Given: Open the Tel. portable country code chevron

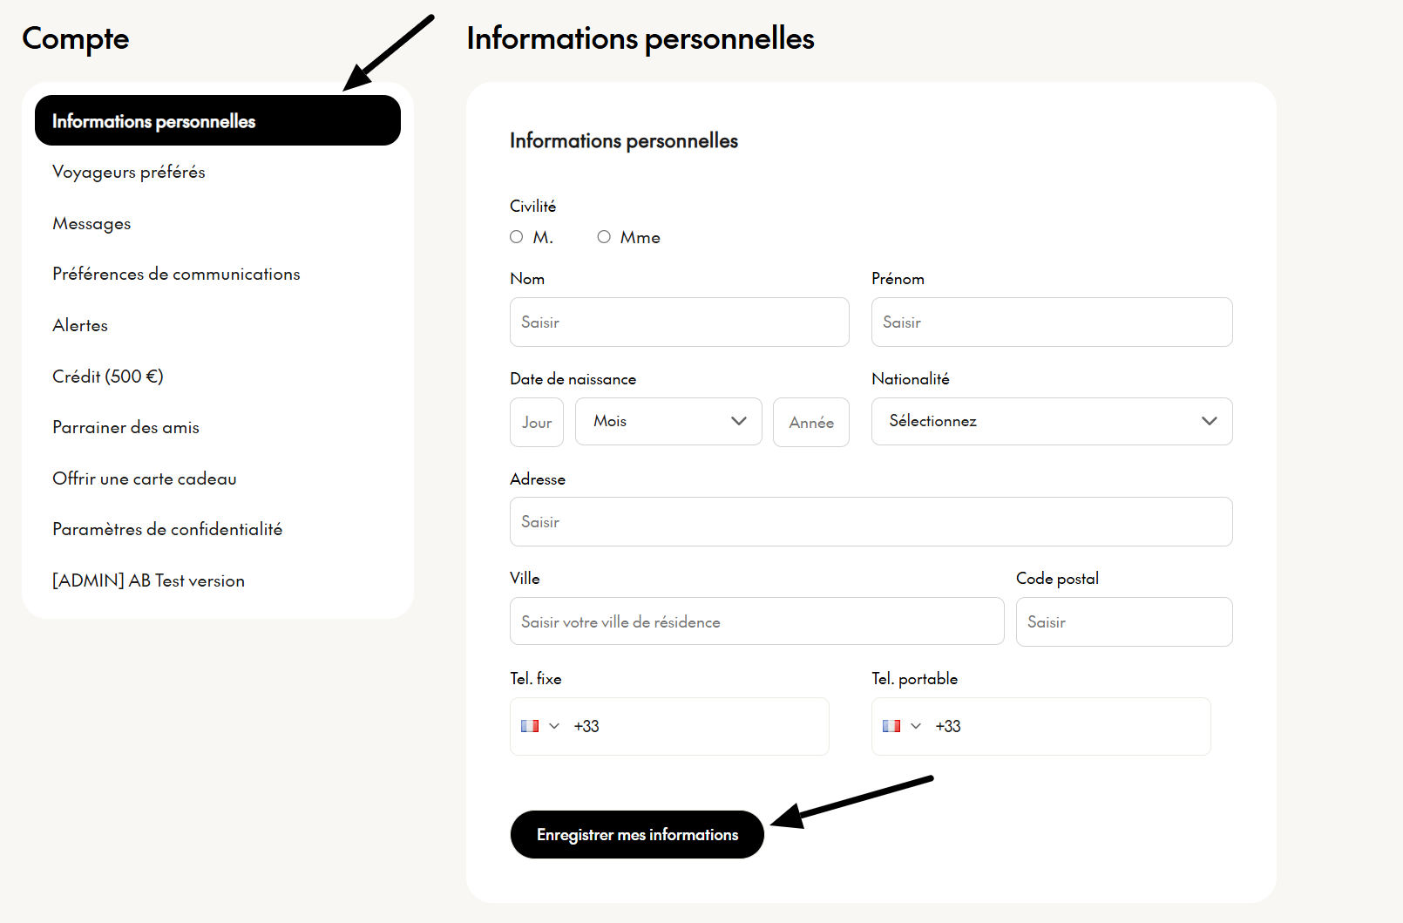Looking at the screenshot, I should click(x=916, y=726).
